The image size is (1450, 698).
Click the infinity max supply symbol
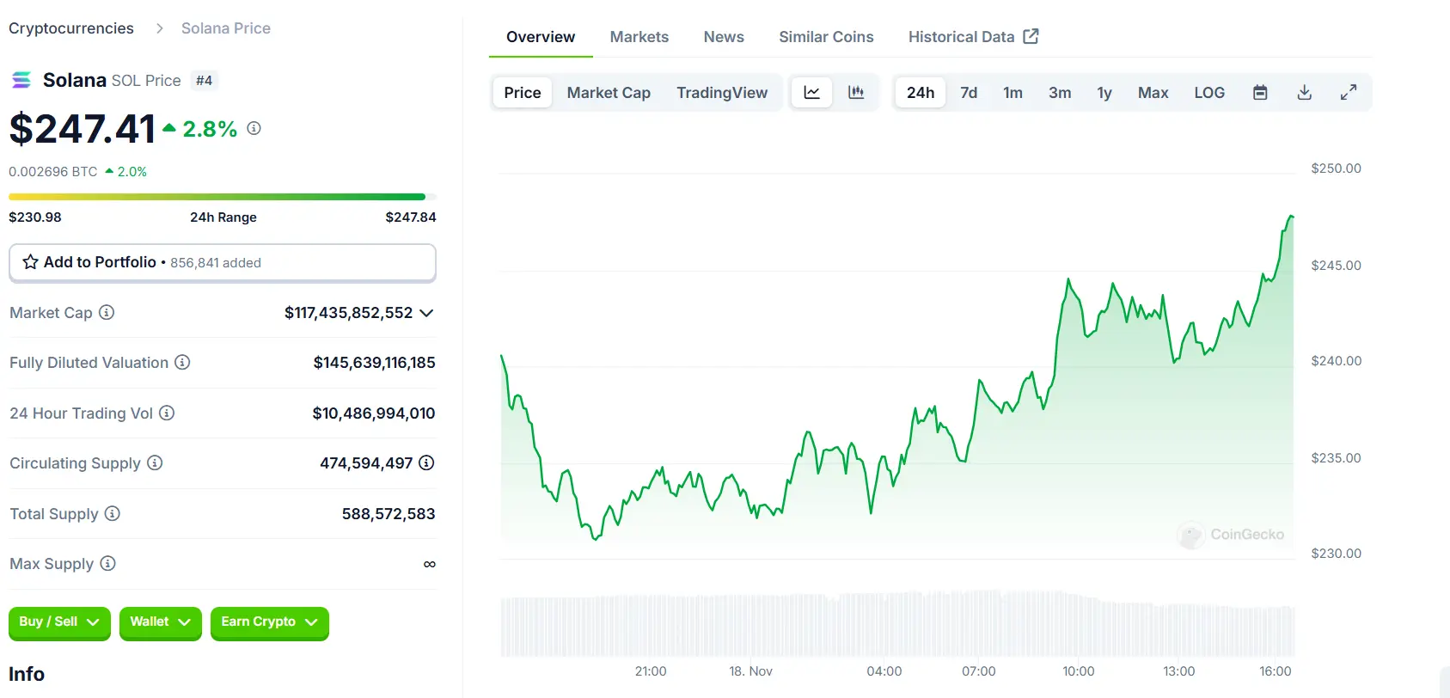[430, 564]
